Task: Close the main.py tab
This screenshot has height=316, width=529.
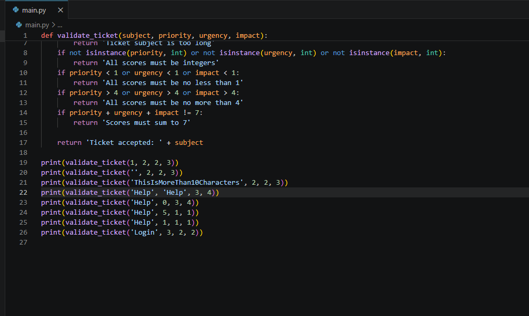Action: coord(61,10)
